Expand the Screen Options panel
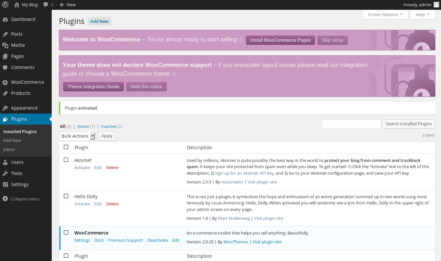441x261 pixels. pos(385,14)
